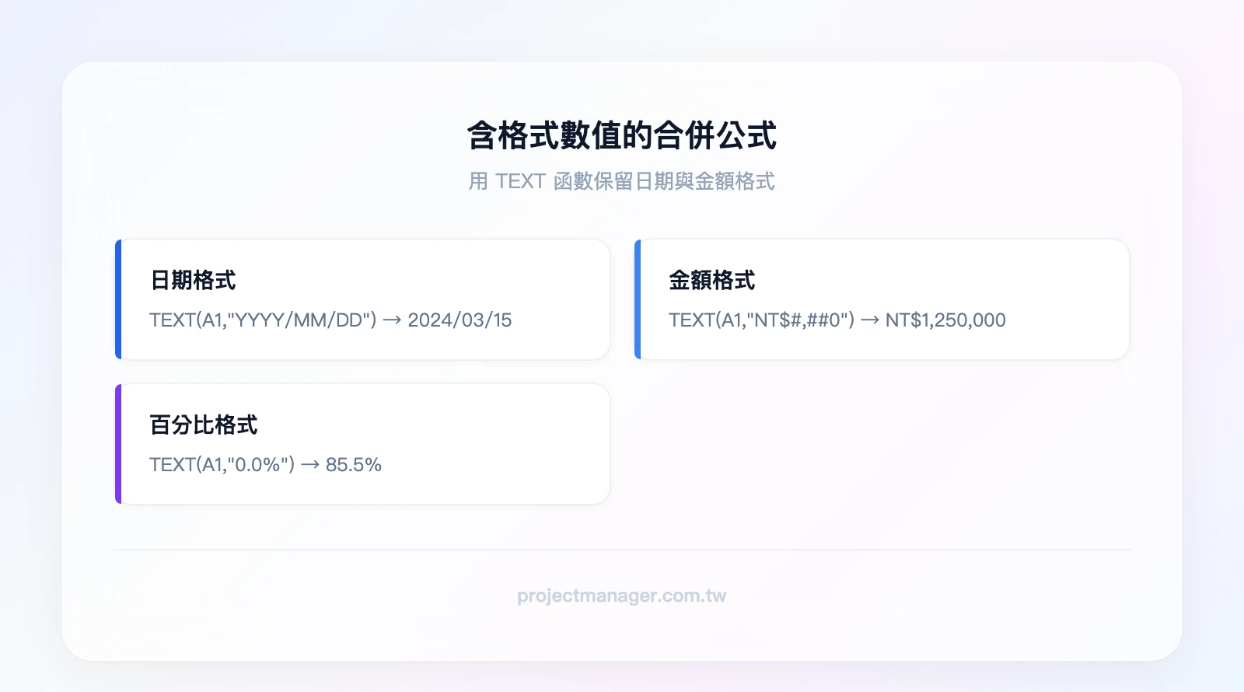
Task: Click the title 含格式數值的合併公式
Action: tap(621, 135)
